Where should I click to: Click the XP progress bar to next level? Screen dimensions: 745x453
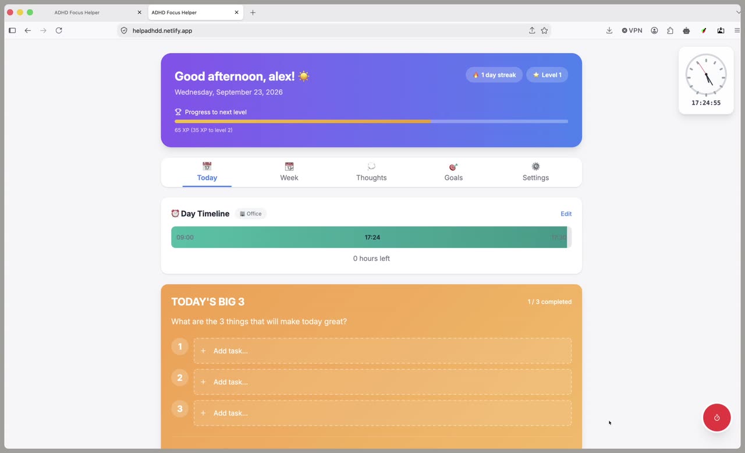371,121
